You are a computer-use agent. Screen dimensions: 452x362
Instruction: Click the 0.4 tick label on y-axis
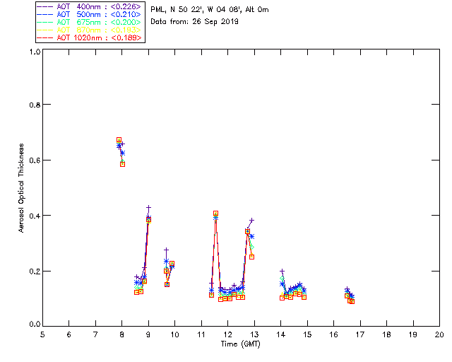34,216
